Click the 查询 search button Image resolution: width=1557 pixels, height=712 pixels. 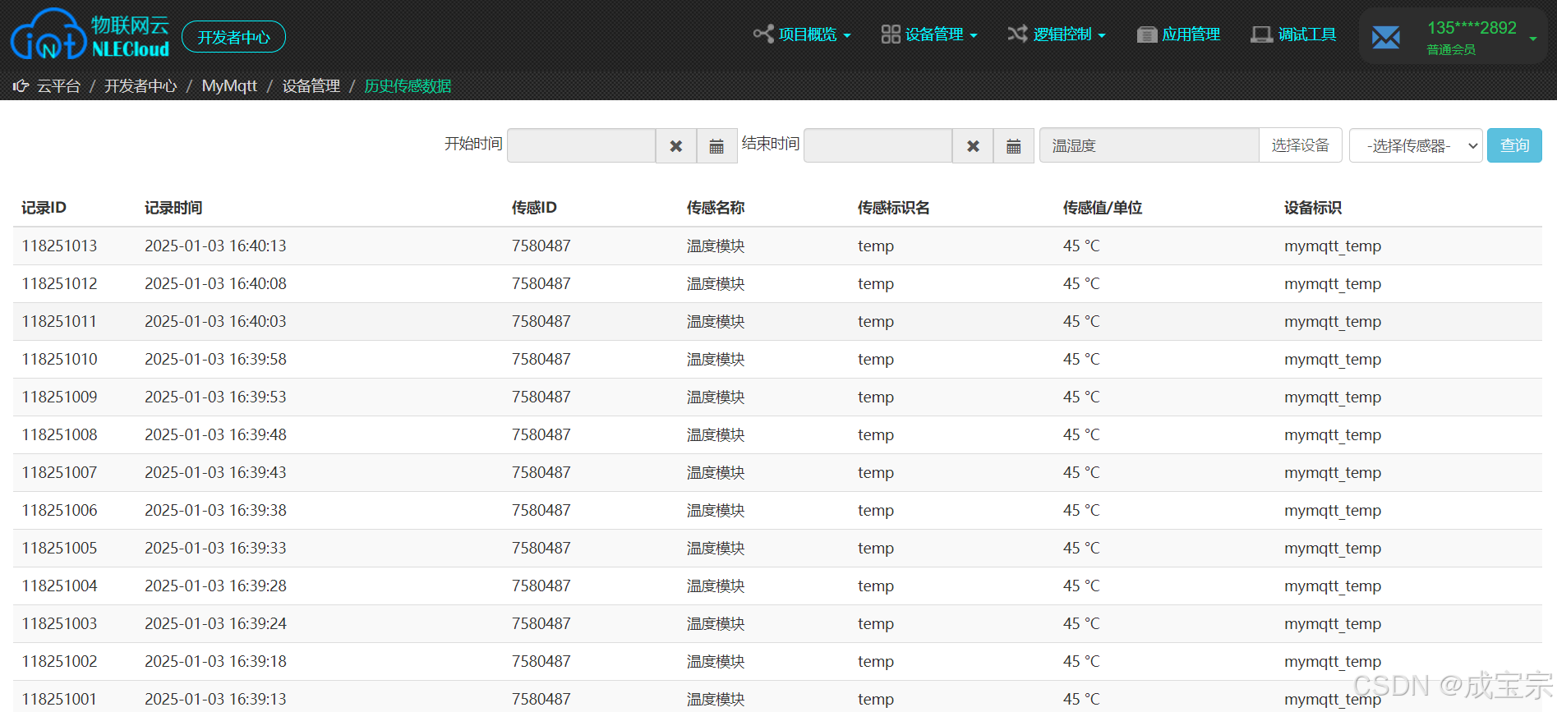pos(1514,145)
